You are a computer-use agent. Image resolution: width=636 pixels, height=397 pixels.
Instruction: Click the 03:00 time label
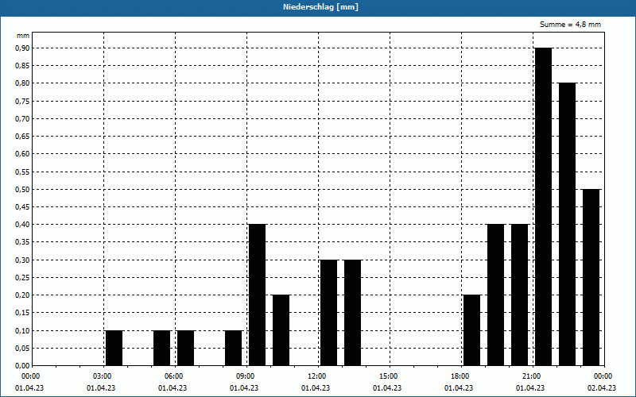click(104, 376)
